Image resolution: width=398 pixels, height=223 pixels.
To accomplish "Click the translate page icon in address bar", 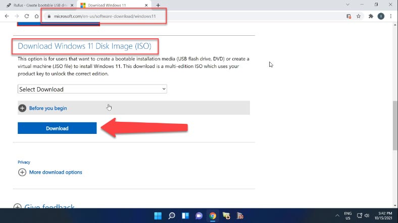I will point(349,16).
